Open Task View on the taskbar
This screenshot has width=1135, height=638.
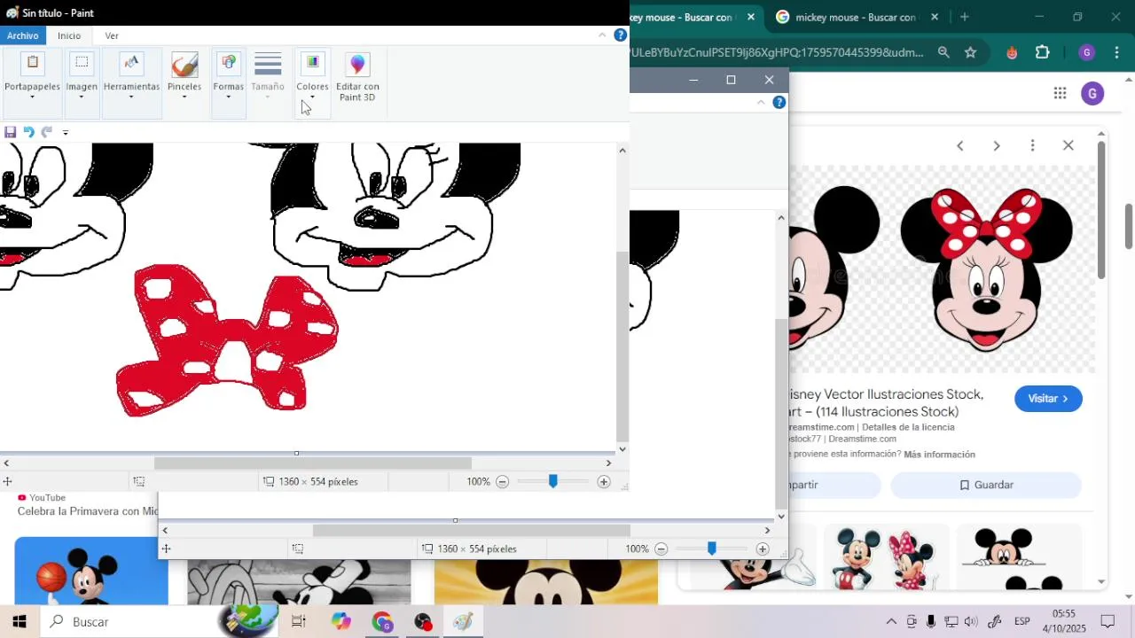pyautogui.click(x=299, y=622)
